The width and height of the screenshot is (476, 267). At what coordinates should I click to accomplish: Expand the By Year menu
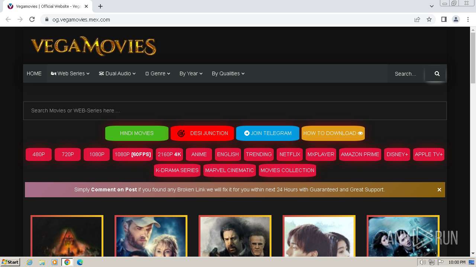pyautogui.click(x=191, y=73)
